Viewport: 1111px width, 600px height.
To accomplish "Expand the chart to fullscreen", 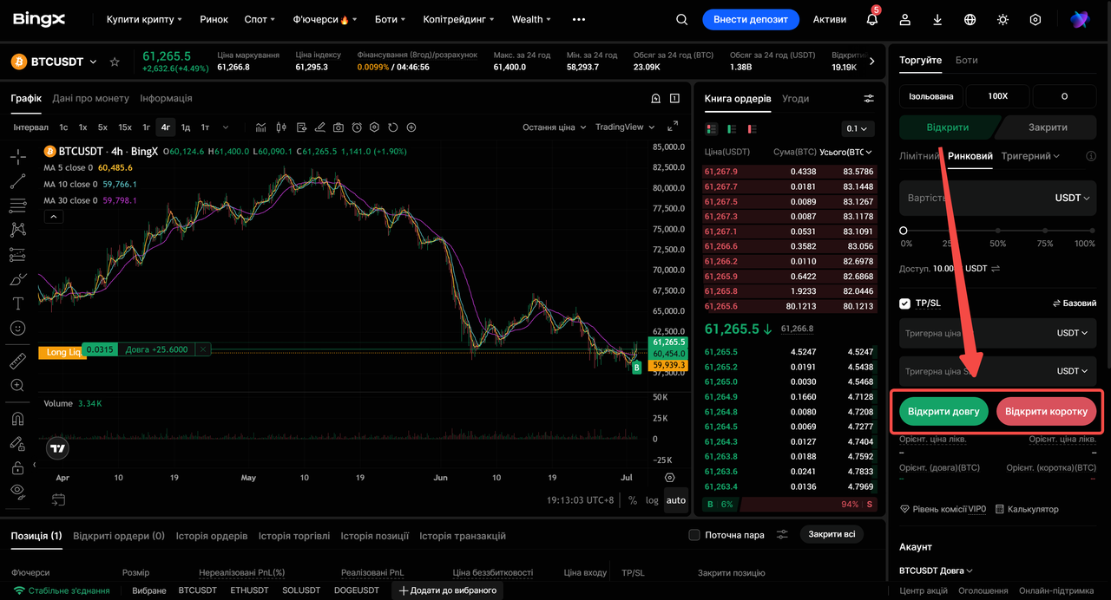I will (x=673, y=127).
